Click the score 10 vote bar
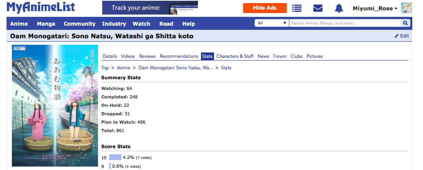The image size is (423, 170). tap(115, 157)
